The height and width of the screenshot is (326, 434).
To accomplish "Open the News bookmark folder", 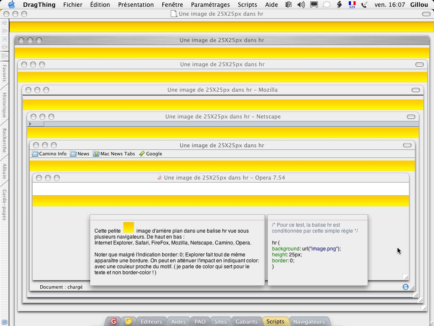I will [x=80, y=154].
